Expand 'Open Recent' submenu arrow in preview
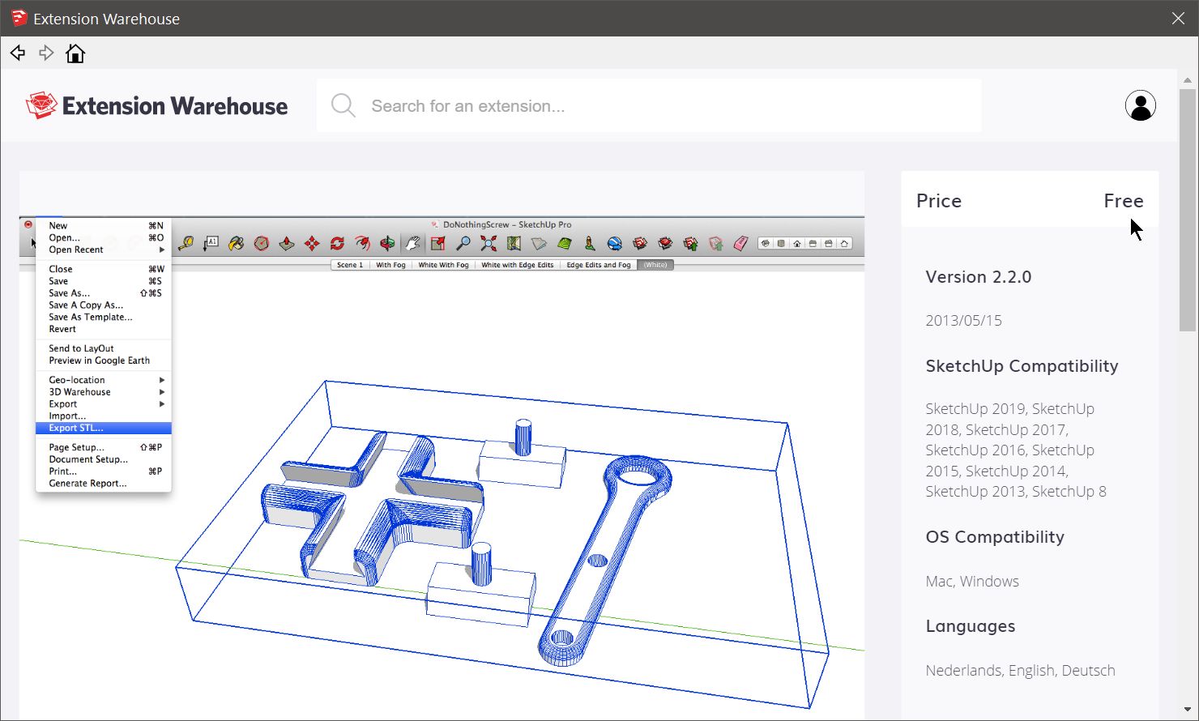 click(x=162, y=250)
